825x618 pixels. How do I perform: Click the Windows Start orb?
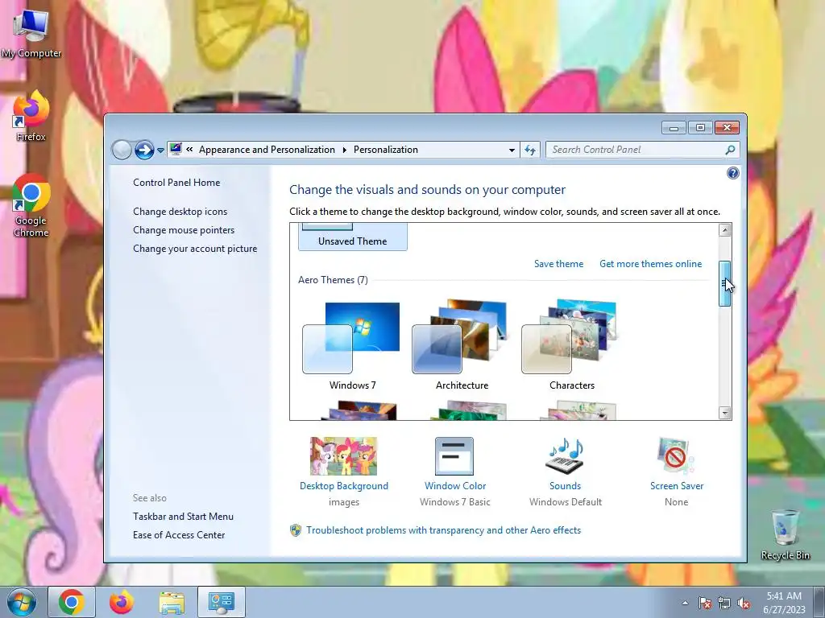(x=21, y=602)
